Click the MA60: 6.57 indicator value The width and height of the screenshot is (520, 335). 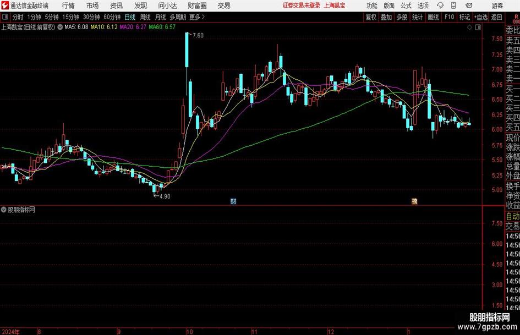coord(162,27)
